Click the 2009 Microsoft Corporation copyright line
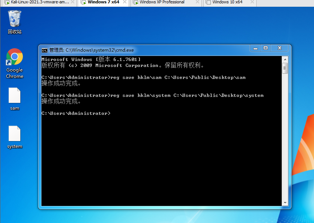The image size is (314, 223). pyautogui.click(x=123, y=65)
